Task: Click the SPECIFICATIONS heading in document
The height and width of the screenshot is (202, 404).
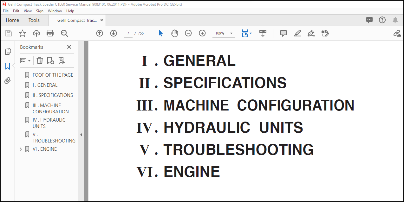Action: click(225, 83)
